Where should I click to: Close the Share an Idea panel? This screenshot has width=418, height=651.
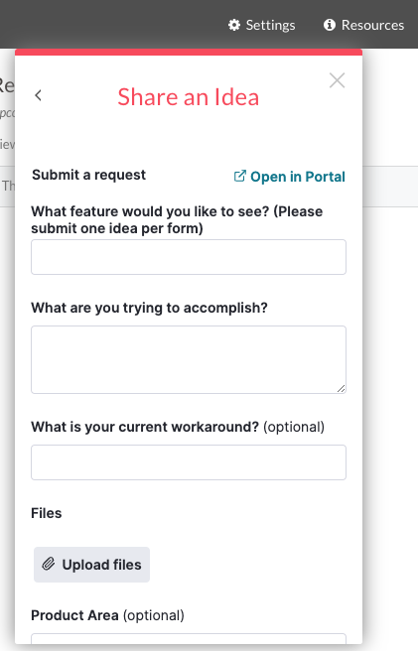337,80
